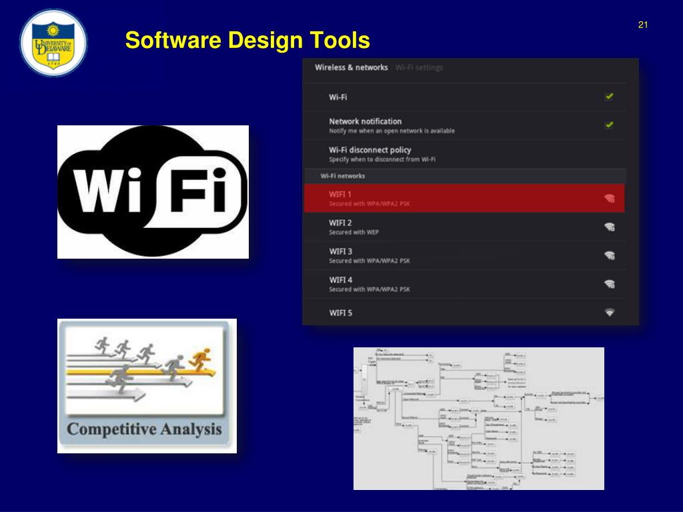Click 'Secured with WEP' text

tap(354, 233)
